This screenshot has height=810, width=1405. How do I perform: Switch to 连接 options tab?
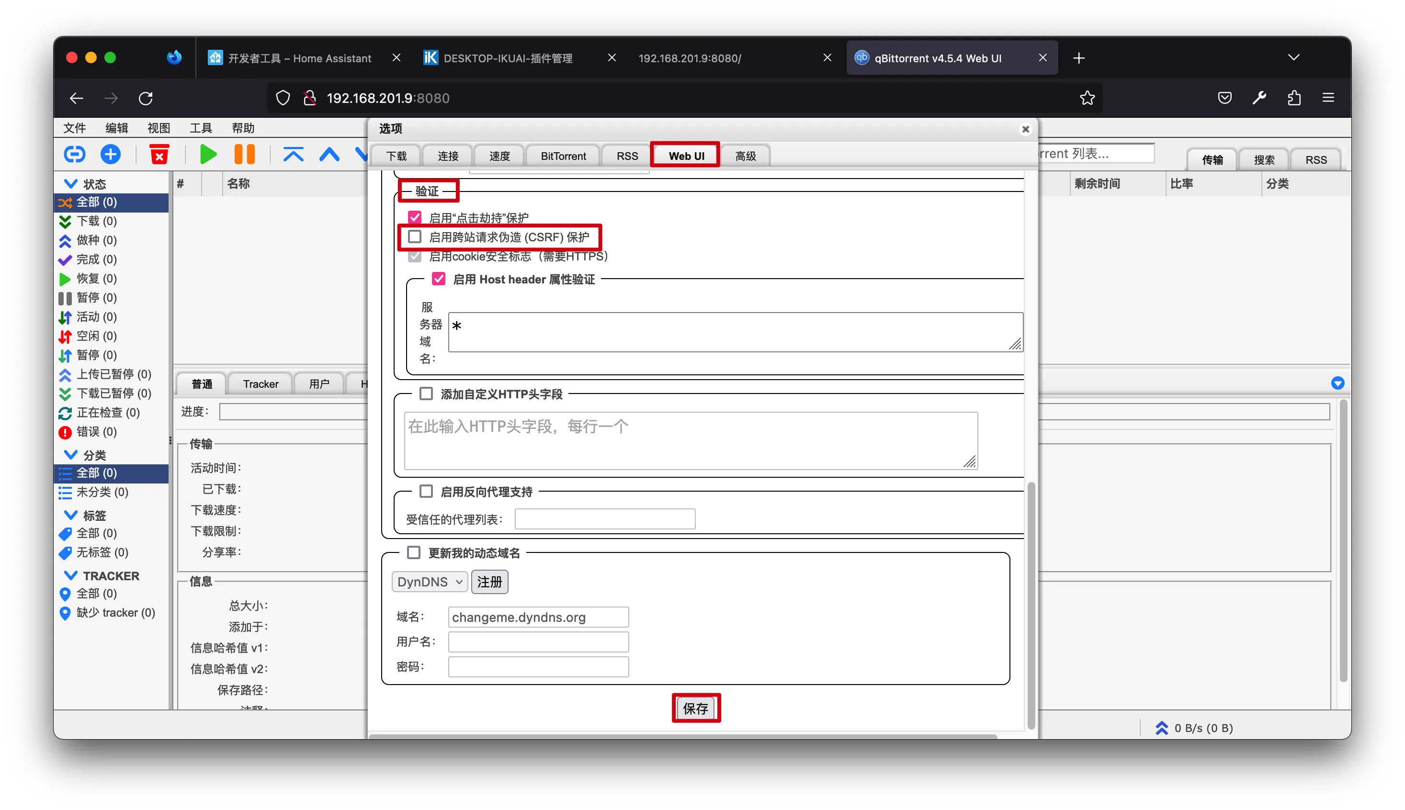(x=448, y=157)
